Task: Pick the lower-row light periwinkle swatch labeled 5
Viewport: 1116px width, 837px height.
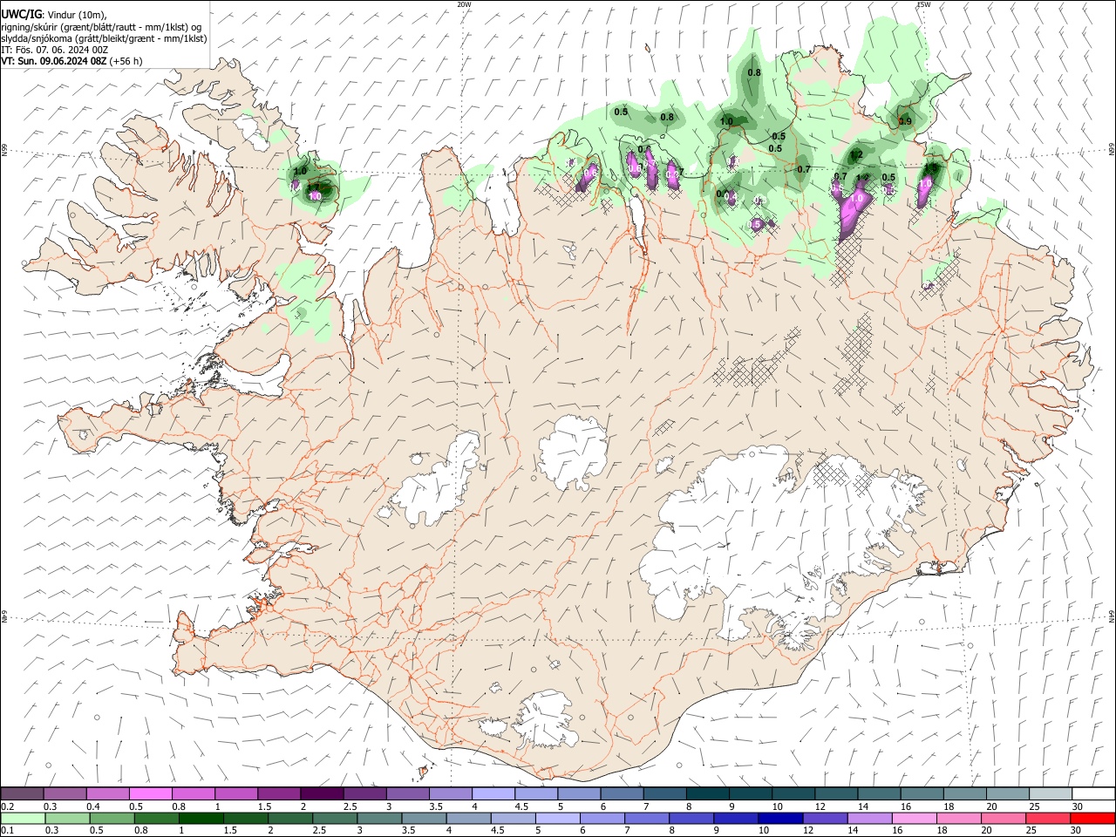Action: [558, 819]
